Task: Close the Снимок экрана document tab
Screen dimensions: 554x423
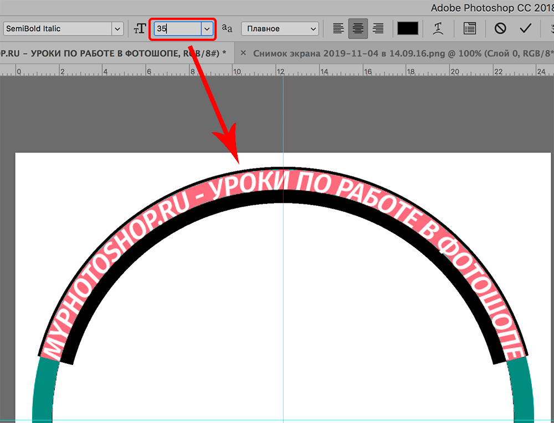Action: tap(243, 53)
